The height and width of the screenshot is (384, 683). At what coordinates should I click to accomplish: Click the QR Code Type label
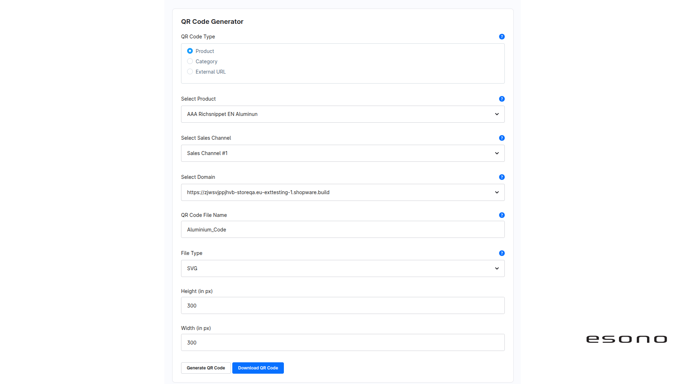tap(198, 37)
